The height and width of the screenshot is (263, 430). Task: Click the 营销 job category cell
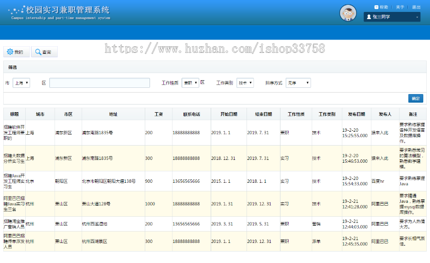[x=327, y=224]
